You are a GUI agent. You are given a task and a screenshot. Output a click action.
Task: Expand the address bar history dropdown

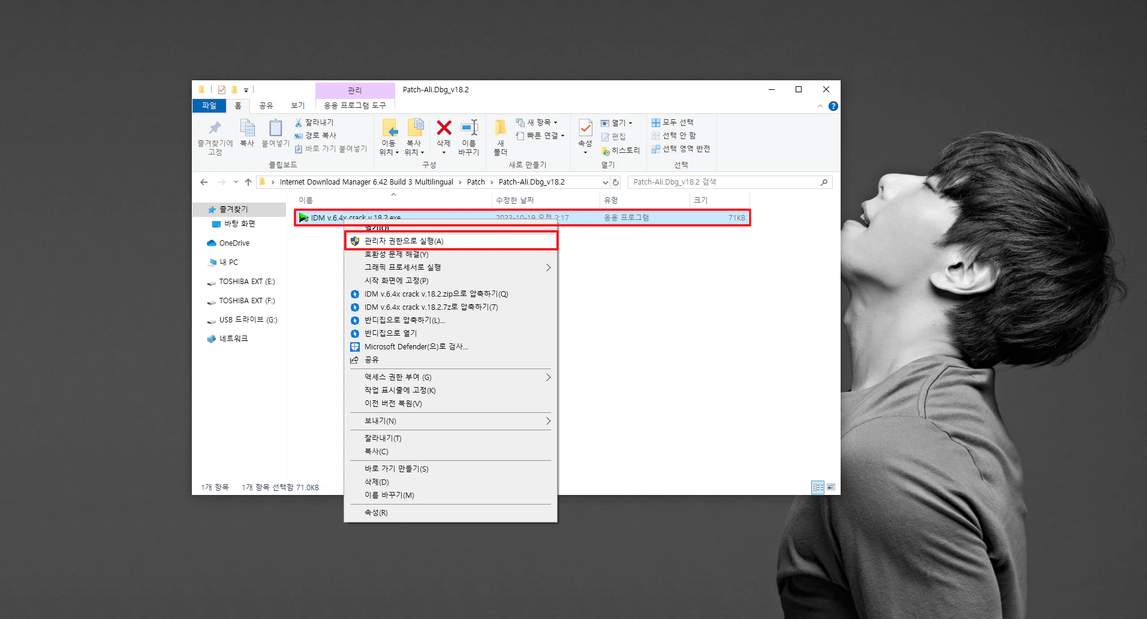(x=605, y=182)
